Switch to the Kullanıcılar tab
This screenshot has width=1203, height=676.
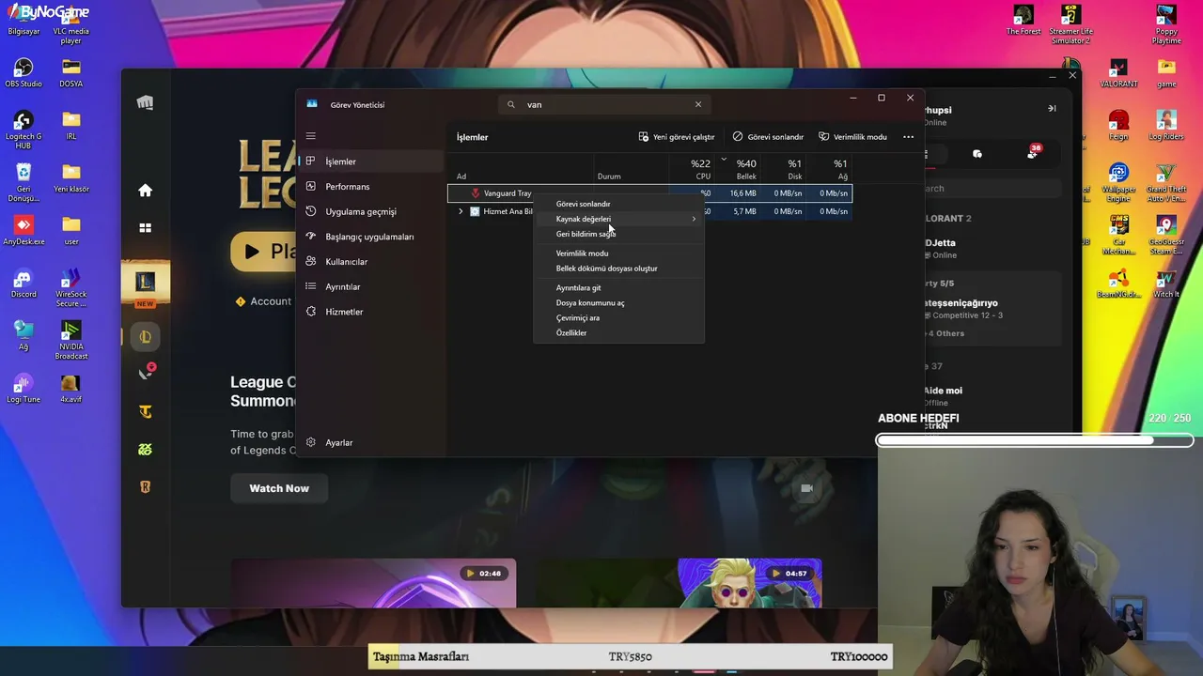pos(371,262)
